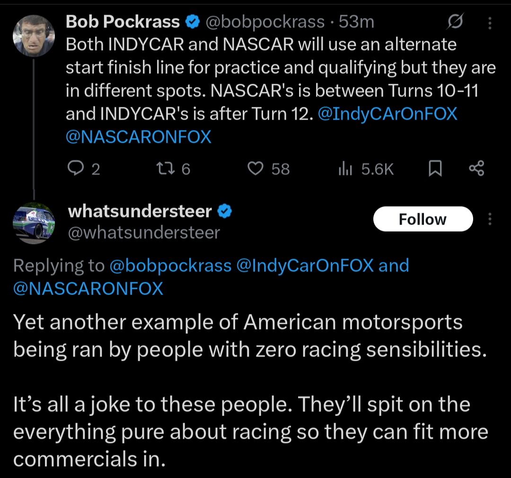Share Bob Pockrass's tweet

coord(476,169)
